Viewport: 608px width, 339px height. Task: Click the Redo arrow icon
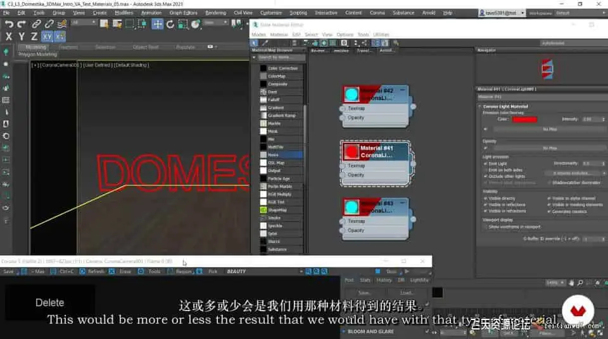pyautogui.click(x=22, y=24)
